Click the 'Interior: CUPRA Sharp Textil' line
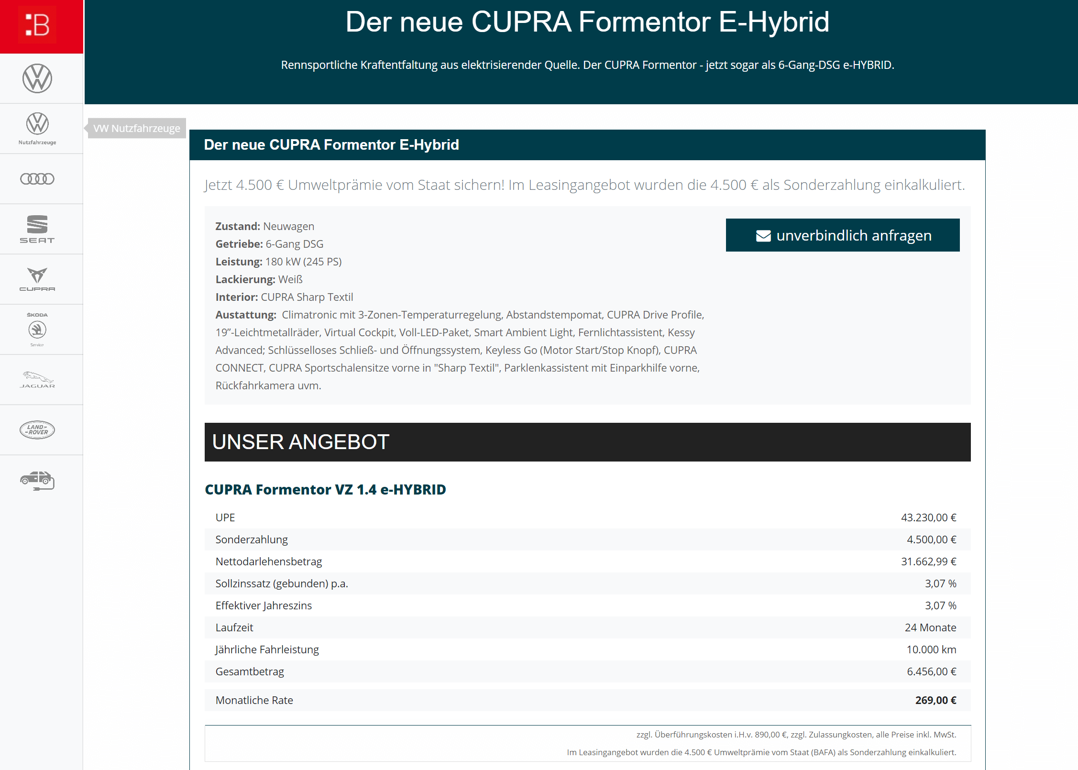 [x=284, y=297]
